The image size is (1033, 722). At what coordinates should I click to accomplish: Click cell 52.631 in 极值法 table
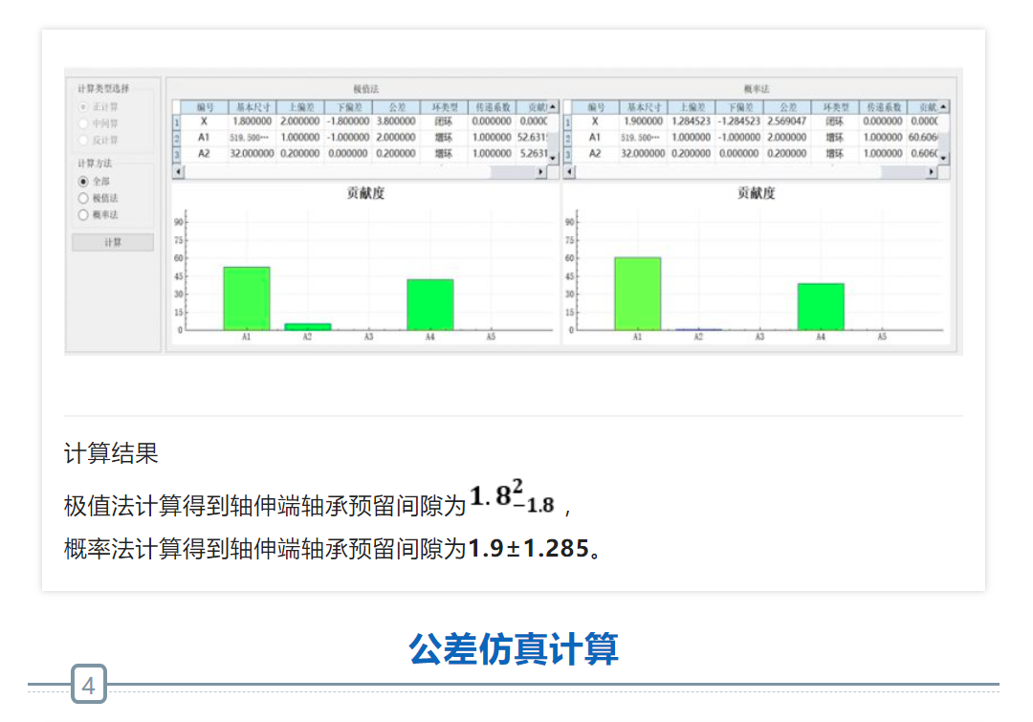coord(533,138)
